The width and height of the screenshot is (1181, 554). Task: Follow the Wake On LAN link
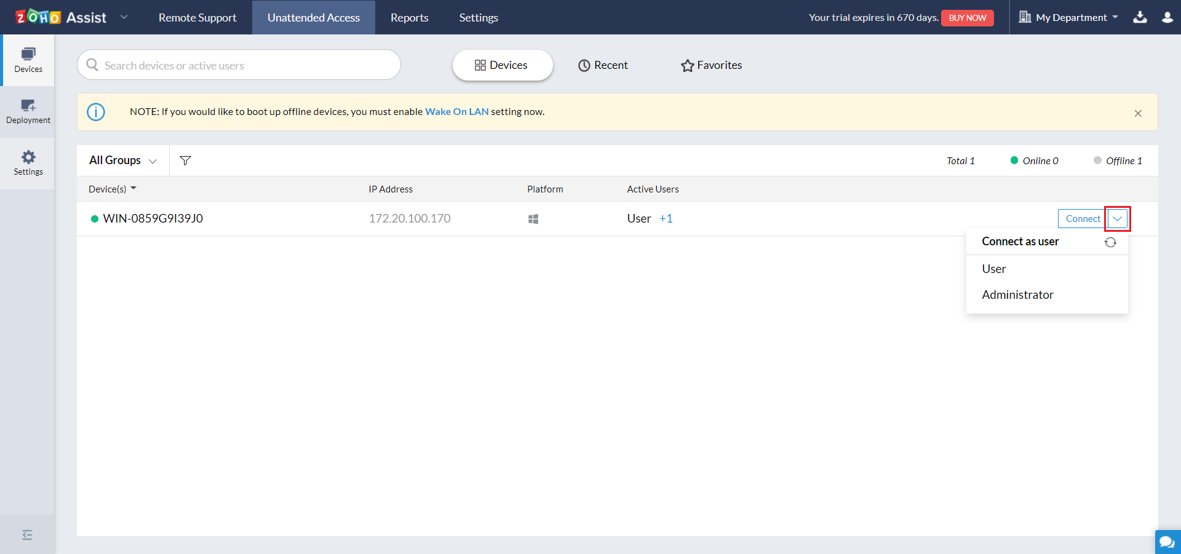[456, 112]
